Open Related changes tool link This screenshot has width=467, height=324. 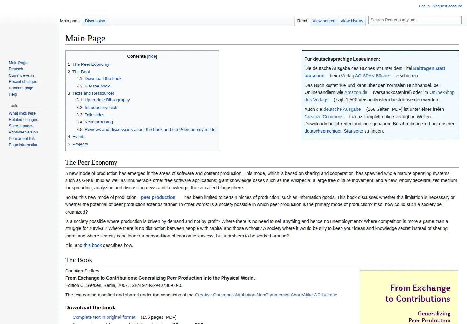(23, 120)
